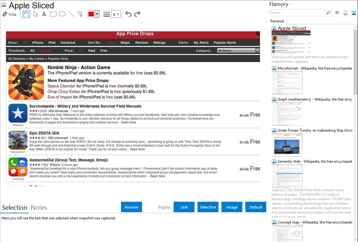Click the icon beside Graph (mathematics) title
The image size is (358, 242).
(274, 99)
